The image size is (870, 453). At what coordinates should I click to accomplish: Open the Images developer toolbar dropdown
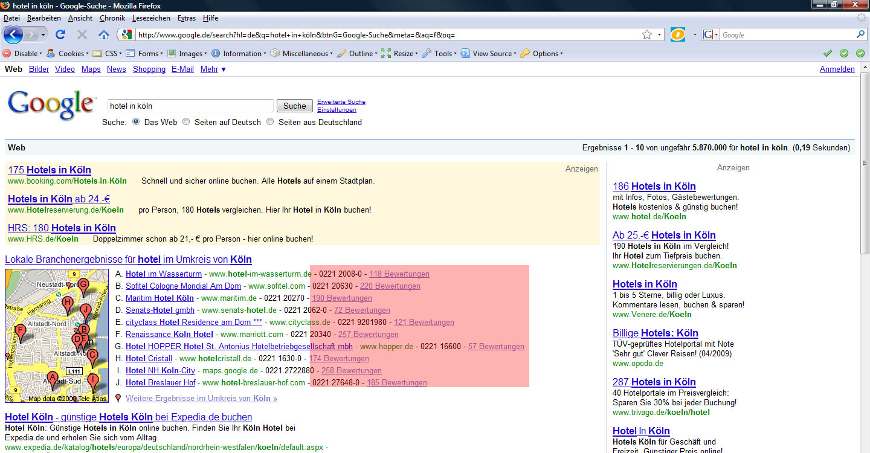[187, 53]
